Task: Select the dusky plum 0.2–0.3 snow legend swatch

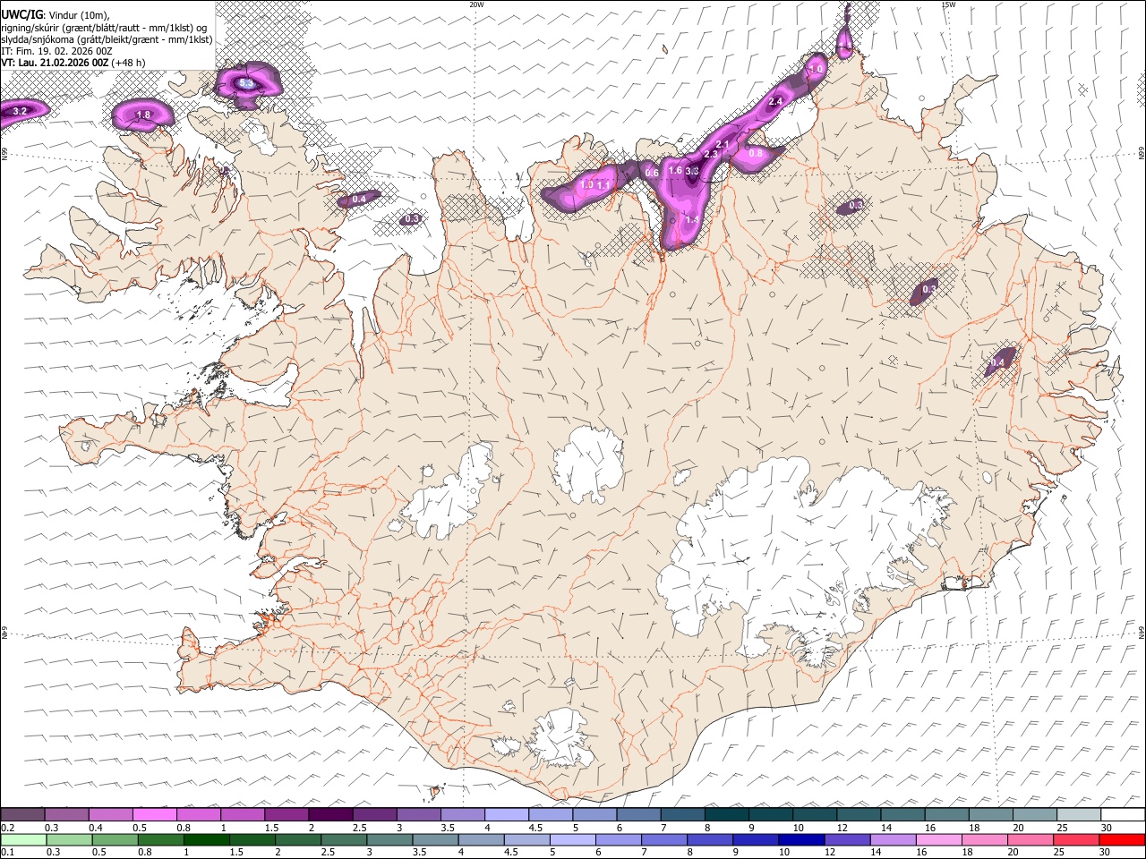Action: (22, 814)
